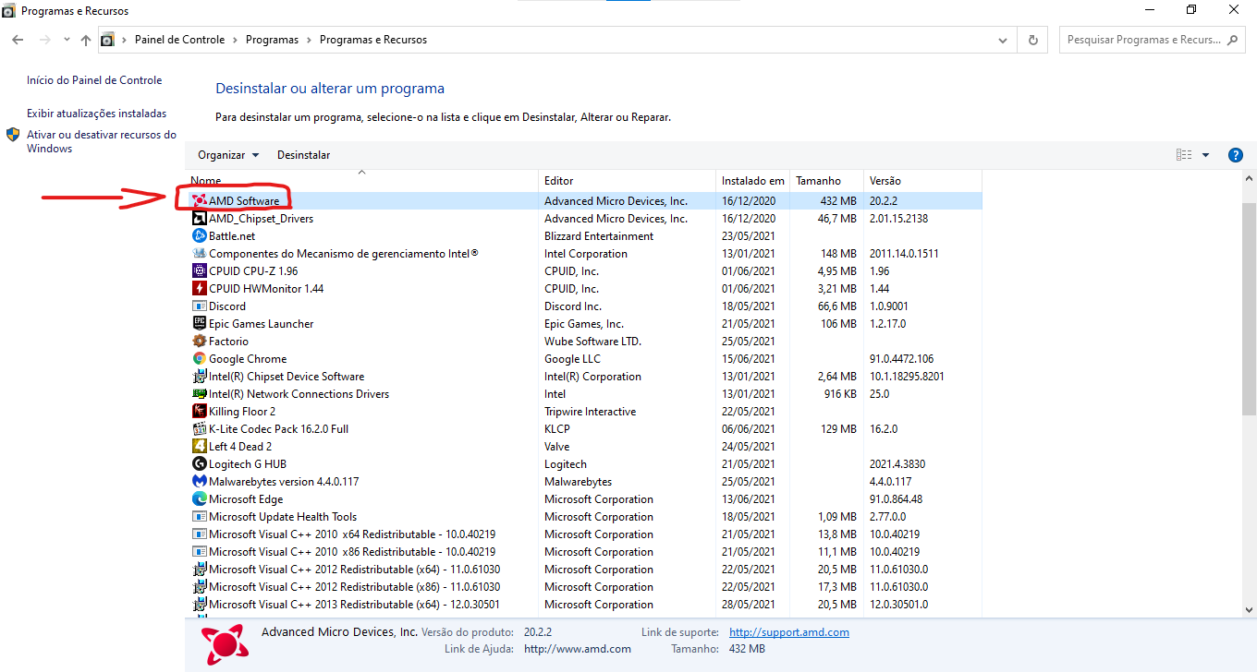The image size is (1257, 672).
Task: Click version 91.0.4472.106 cell
Action: pos(901,359)
